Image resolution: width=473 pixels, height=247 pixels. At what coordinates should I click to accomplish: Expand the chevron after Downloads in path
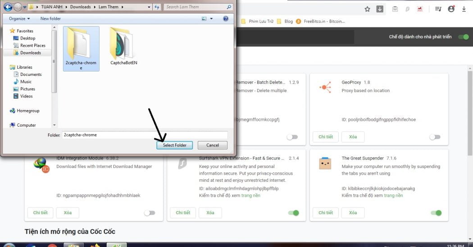(95, 7)
